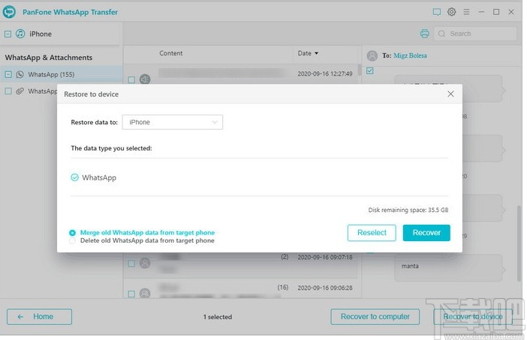Click the search magnifier icon
The image size is (527, 340).
[x=441, y=34]
